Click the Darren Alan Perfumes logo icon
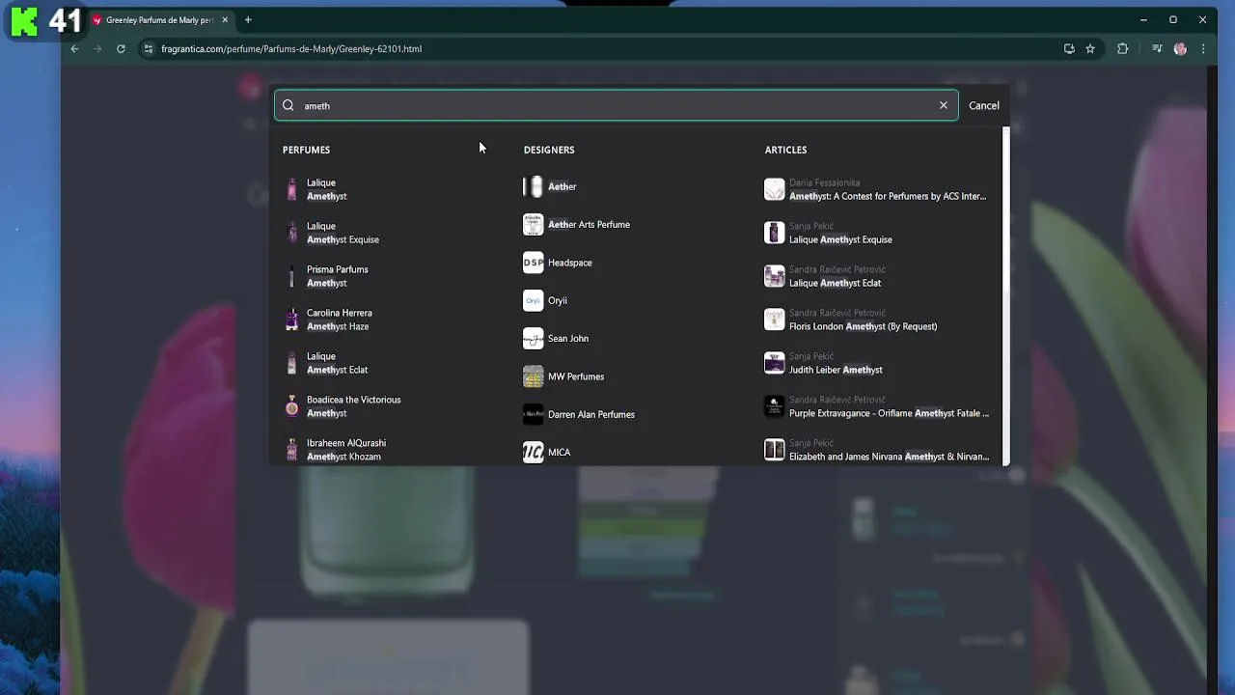Screen dimensions: 1235x695 coord(534,414)
